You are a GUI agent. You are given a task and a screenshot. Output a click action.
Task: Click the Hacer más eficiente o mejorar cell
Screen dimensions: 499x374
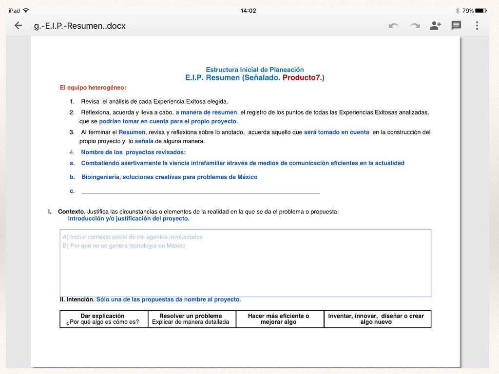280,319
